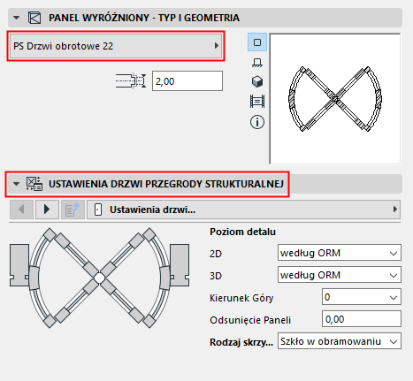Open the info icon in preview
This screenshot has width=413, height=381.
point(257,122)
